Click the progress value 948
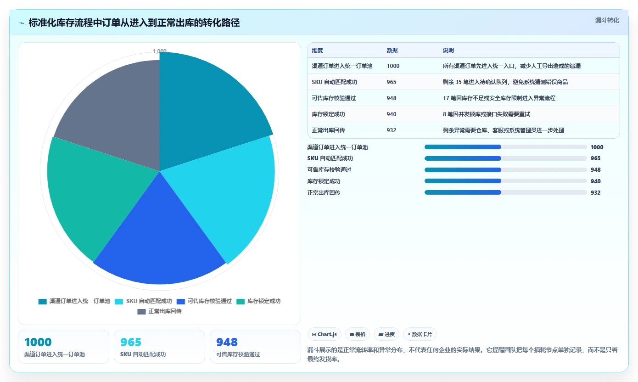This screenshot has height=382, width=638. 595,170
